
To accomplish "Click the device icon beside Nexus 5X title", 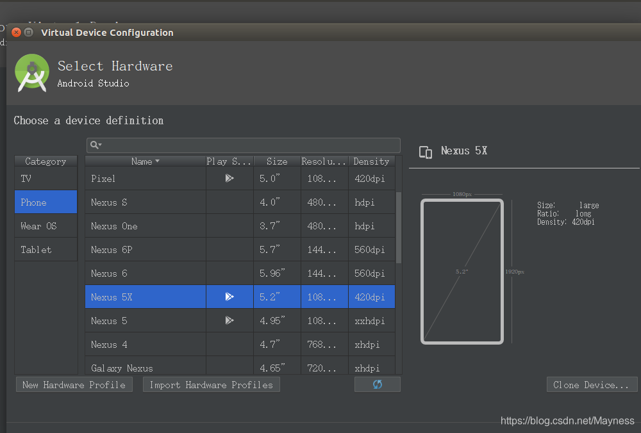I will click(426, 152).
